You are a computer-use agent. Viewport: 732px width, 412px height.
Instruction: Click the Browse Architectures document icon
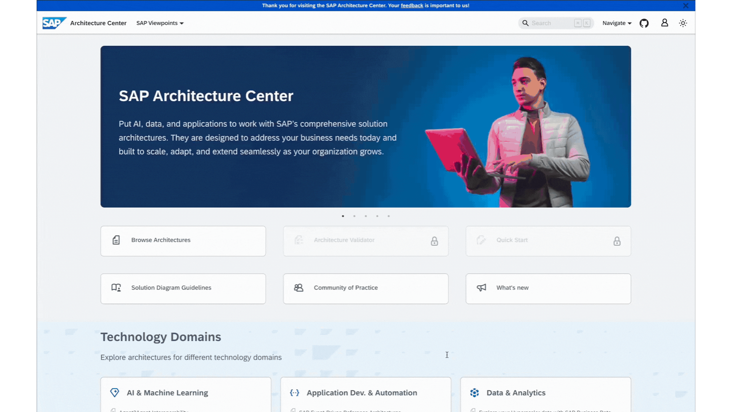tap(116, 240)
